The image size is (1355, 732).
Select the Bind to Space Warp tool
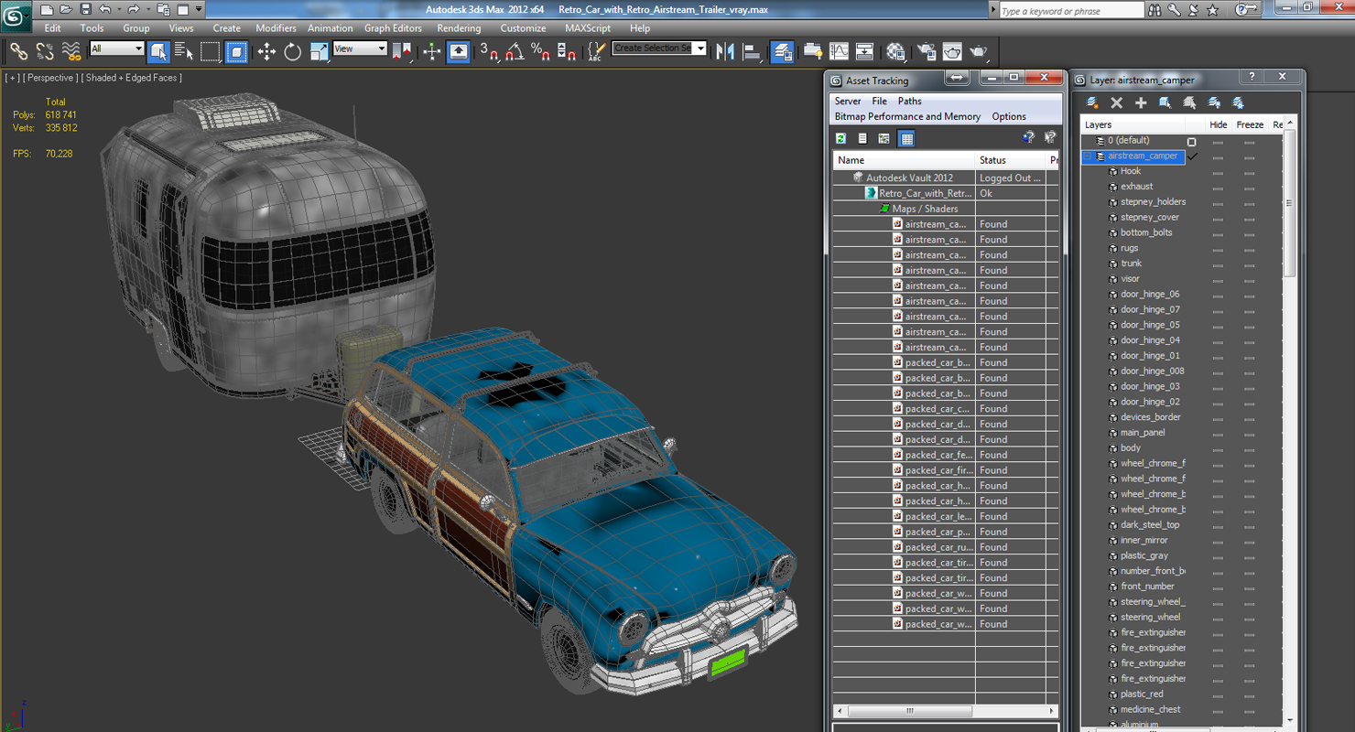point(71,52)
